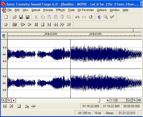Open the Tools menu

pos(71,10)
